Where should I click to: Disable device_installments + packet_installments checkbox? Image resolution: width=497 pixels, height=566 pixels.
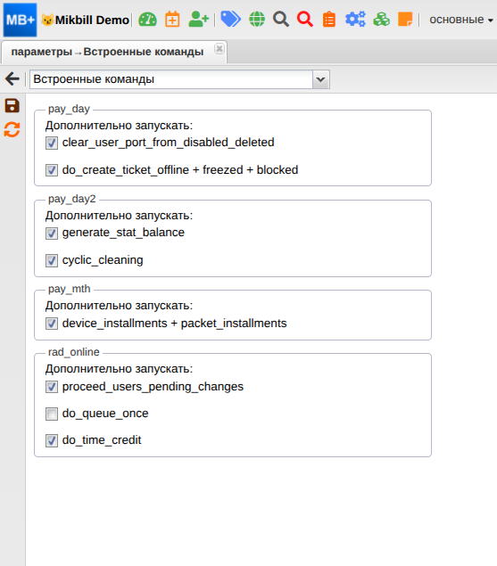point(52,324)
